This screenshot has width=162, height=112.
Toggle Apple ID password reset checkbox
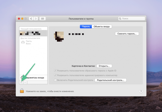pos(55,71)
